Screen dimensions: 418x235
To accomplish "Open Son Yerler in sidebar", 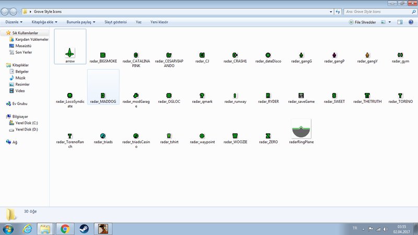I will pos(24,52).
